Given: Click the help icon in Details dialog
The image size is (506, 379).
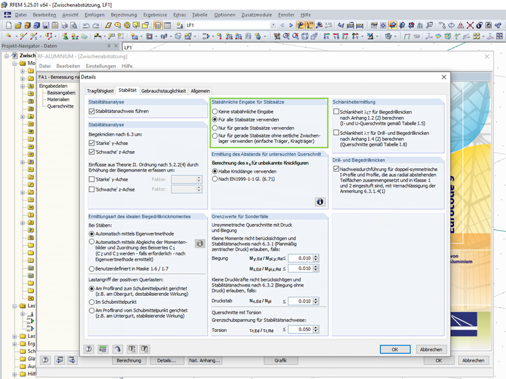Looking at the screenshot, I should 89,349.
